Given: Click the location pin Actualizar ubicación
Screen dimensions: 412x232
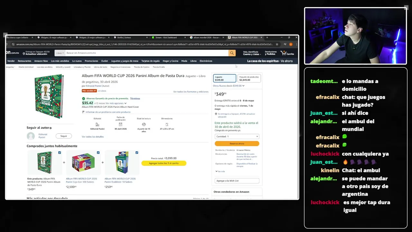Looking at the screenshot, I should point(24,54).
